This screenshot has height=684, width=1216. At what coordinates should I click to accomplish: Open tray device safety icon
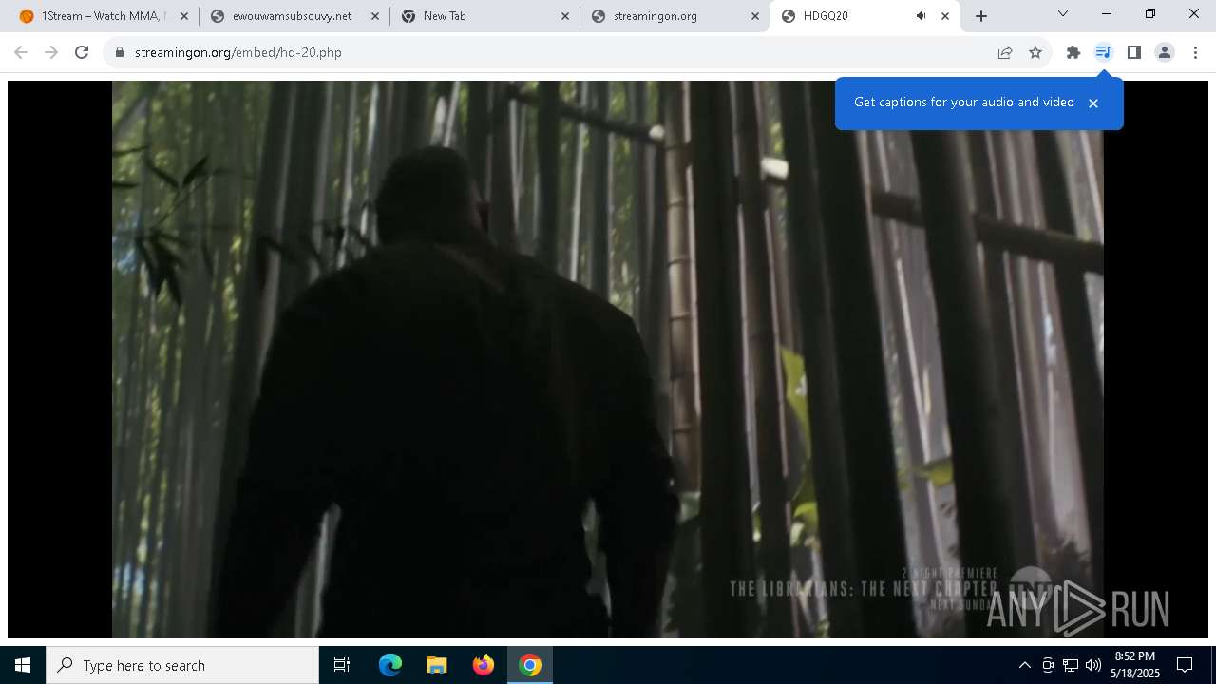pyautogui.click(x=1048, y=665)
